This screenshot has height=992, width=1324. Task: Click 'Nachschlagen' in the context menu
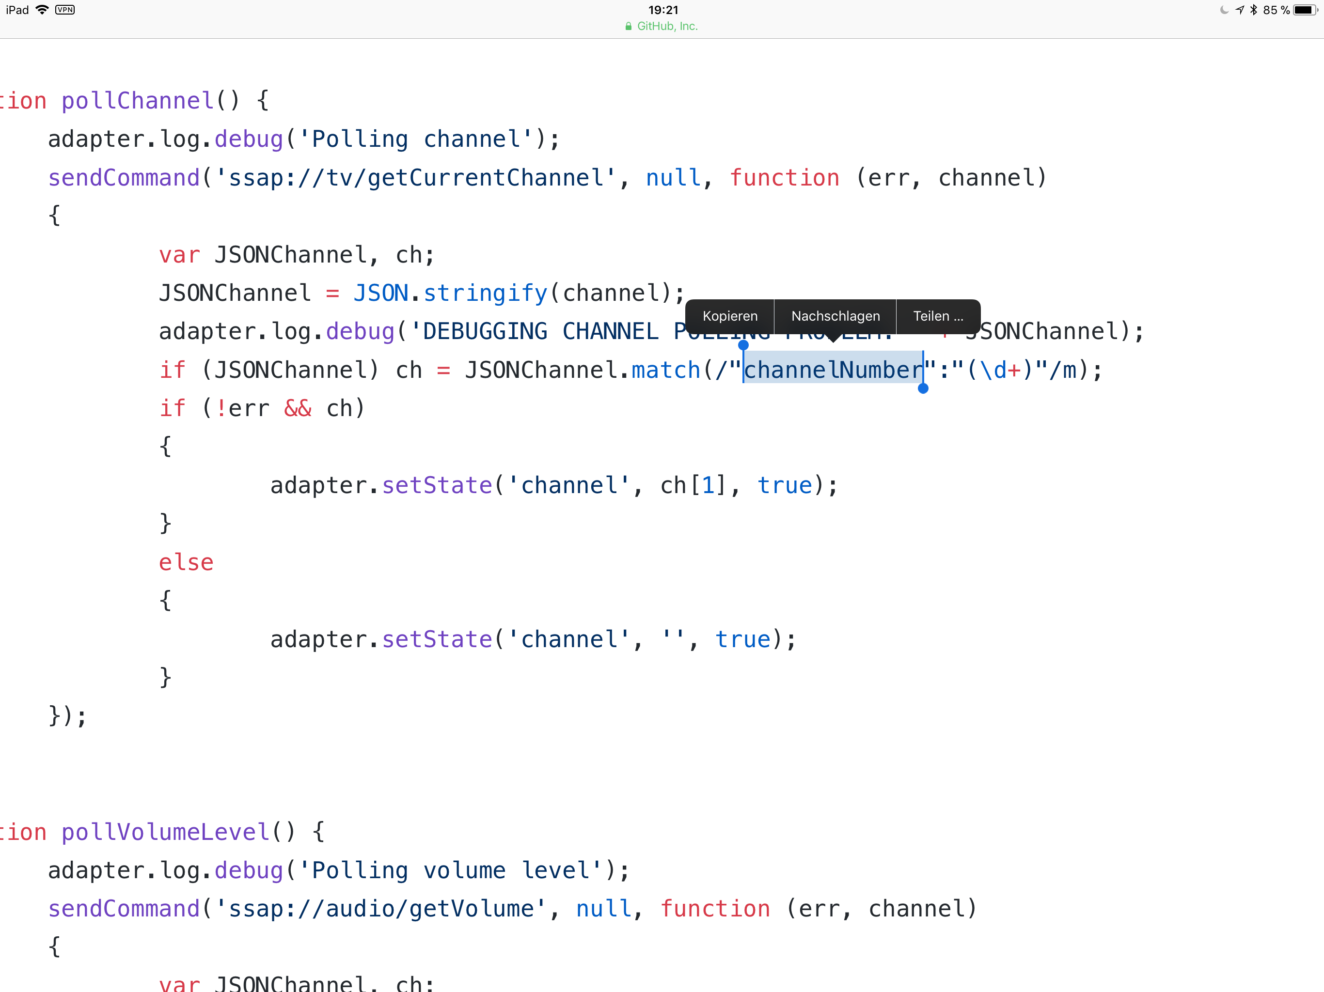coord(834,315)
